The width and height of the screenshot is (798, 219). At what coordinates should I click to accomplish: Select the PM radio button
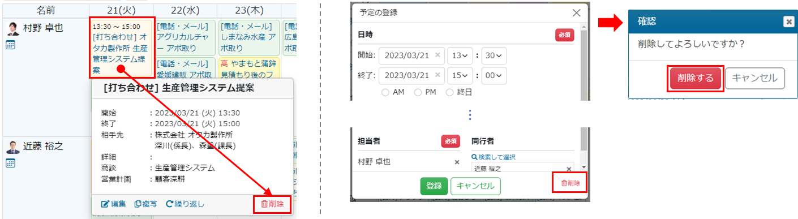point(418,92)
